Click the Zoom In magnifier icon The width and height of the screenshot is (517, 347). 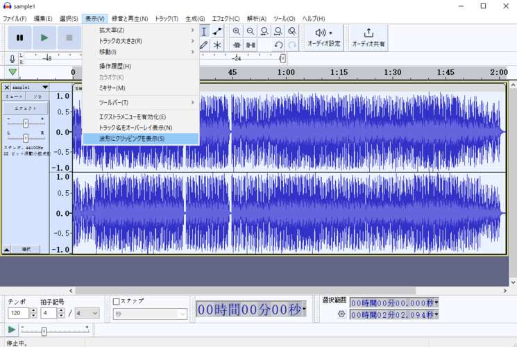coord(237,31)
